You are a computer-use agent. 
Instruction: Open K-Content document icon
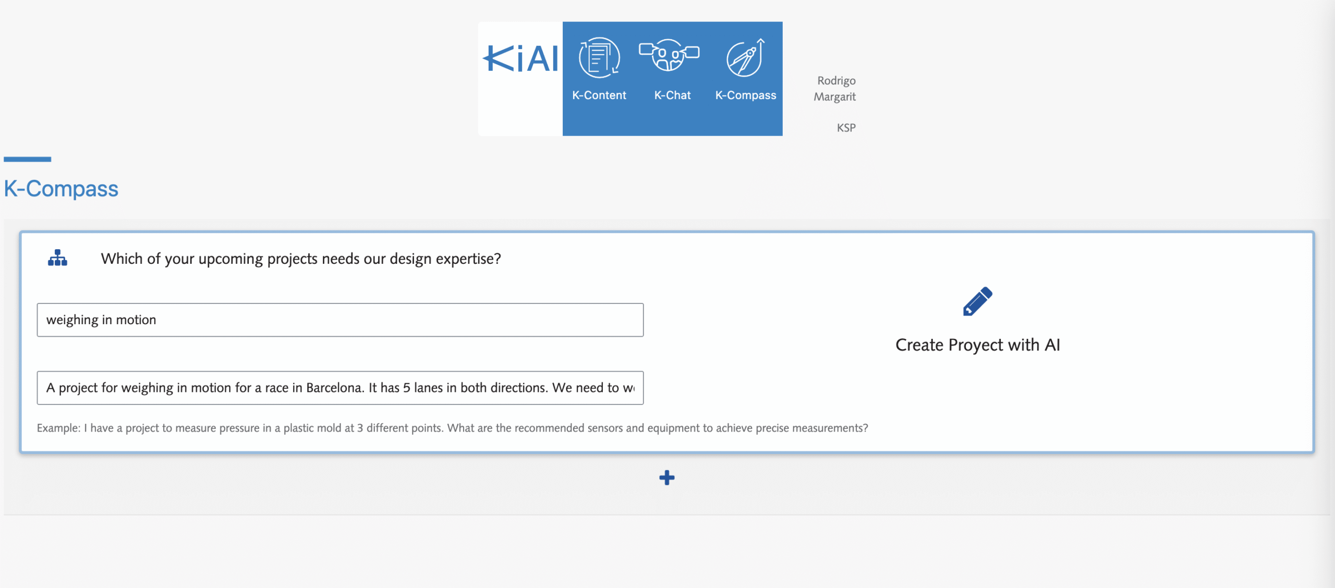pyautogui.click(x=599, y=58)
